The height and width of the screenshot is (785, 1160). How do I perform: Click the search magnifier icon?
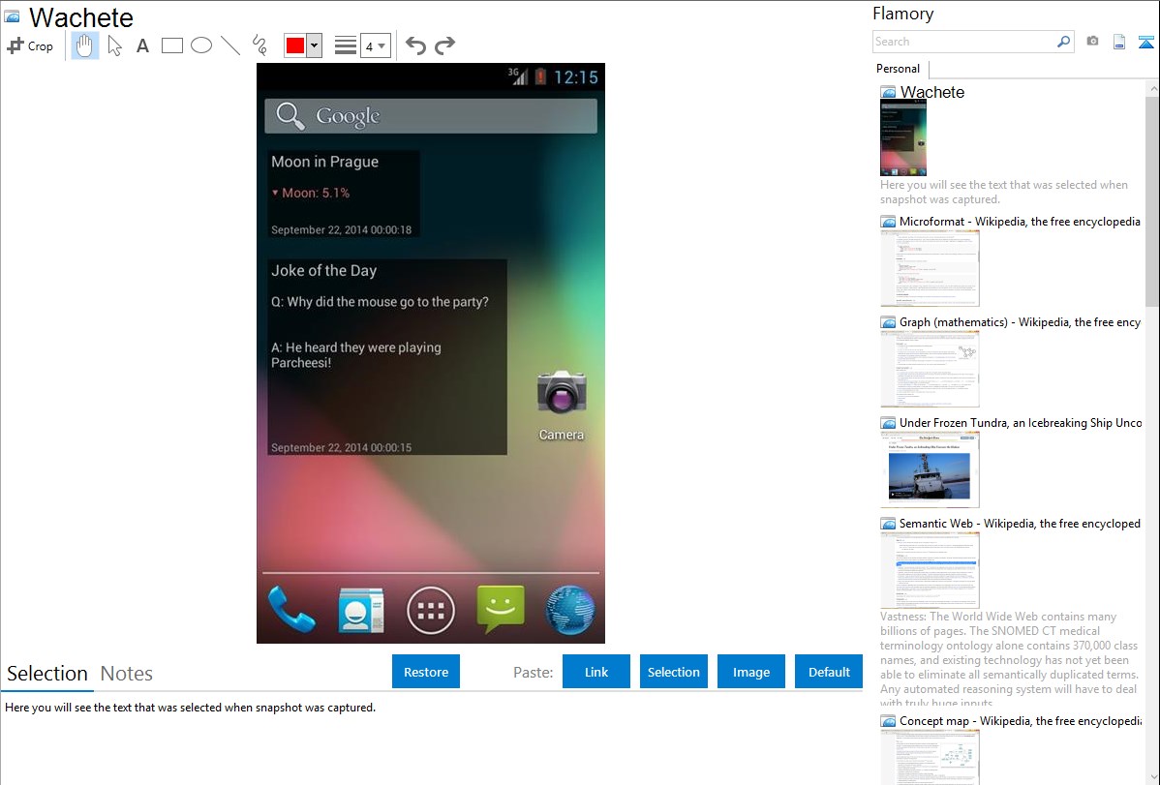pyautogui.click(x=1064, y=42)
